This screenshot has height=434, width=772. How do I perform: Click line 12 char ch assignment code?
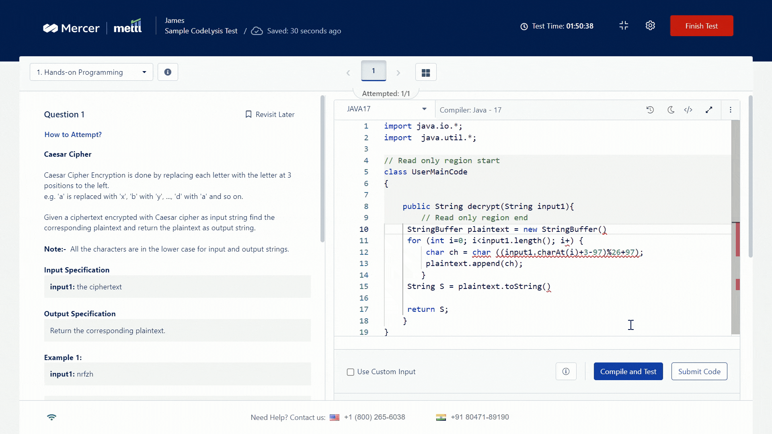tap(534, 252)
